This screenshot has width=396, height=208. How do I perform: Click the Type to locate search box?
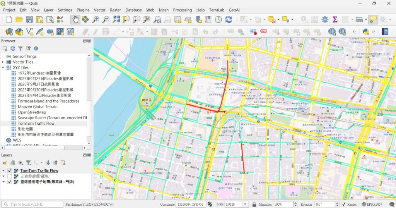tap(32, 204)
